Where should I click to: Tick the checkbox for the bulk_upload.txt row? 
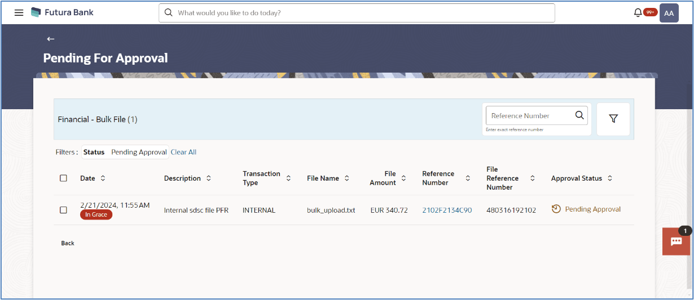(63, 210)
